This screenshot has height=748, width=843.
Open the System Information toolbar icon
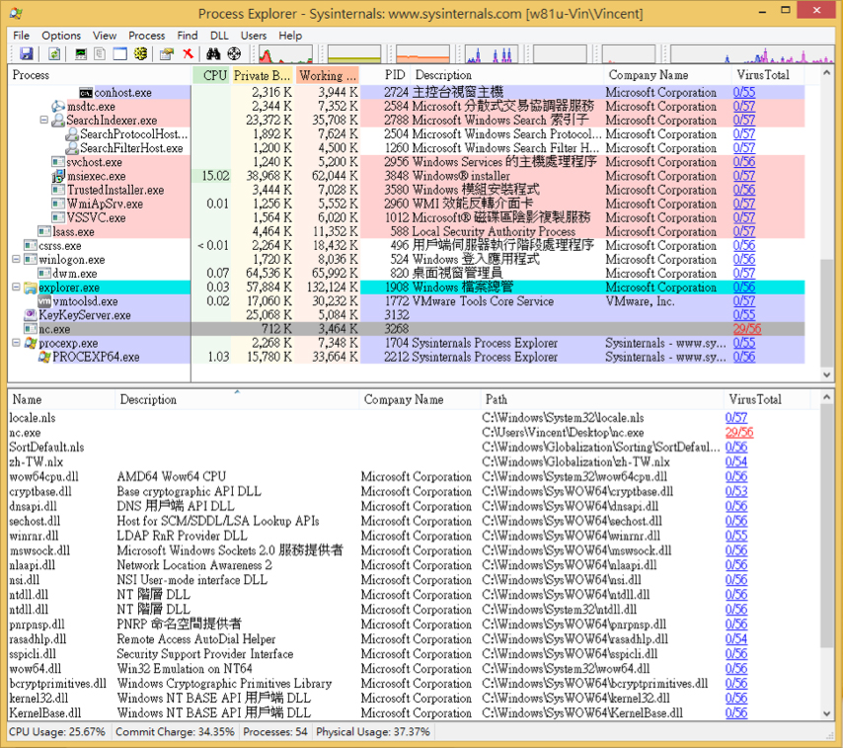81,53
